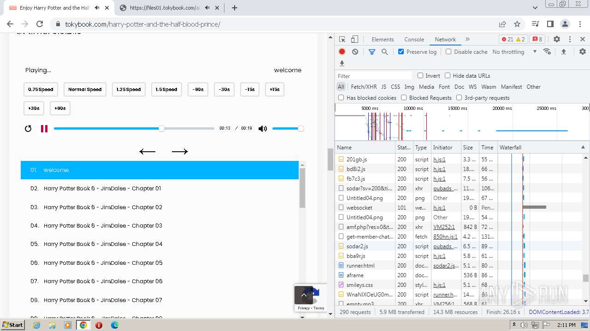
Task: Open network conditions wifi icon
Action: tap(547, 51)
